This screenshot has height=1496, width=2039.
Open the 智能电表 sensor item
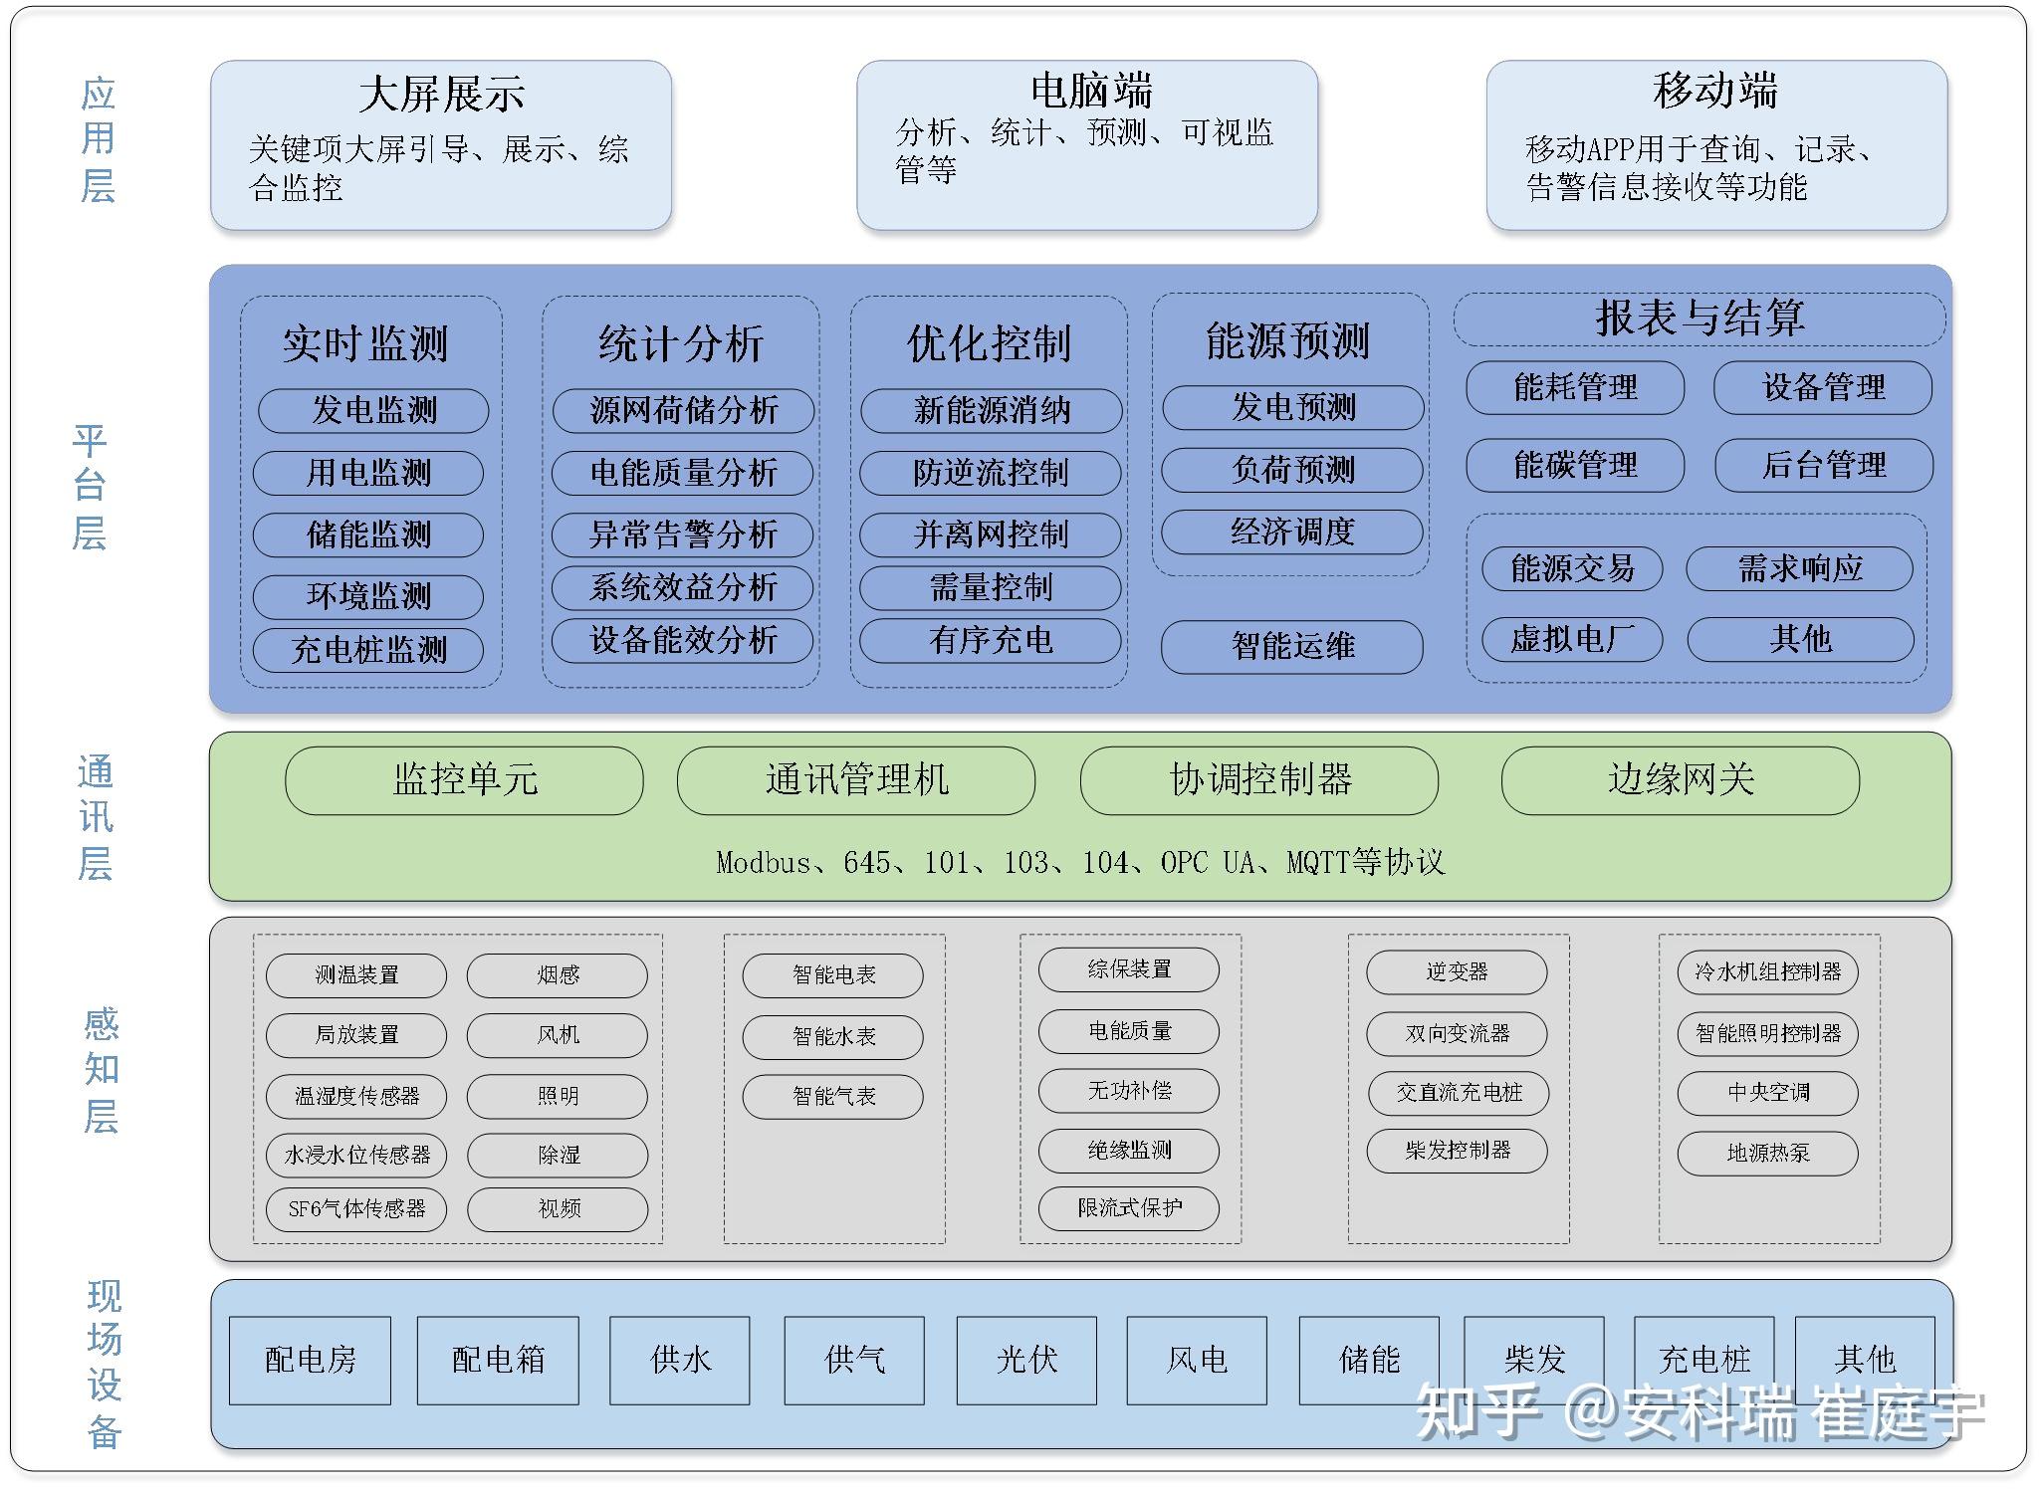834,975
